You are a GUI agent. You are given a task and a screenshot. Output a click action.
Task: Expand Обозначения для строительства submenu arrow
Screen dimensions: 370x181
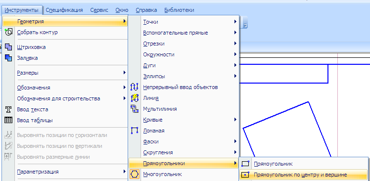pos(124,98)
